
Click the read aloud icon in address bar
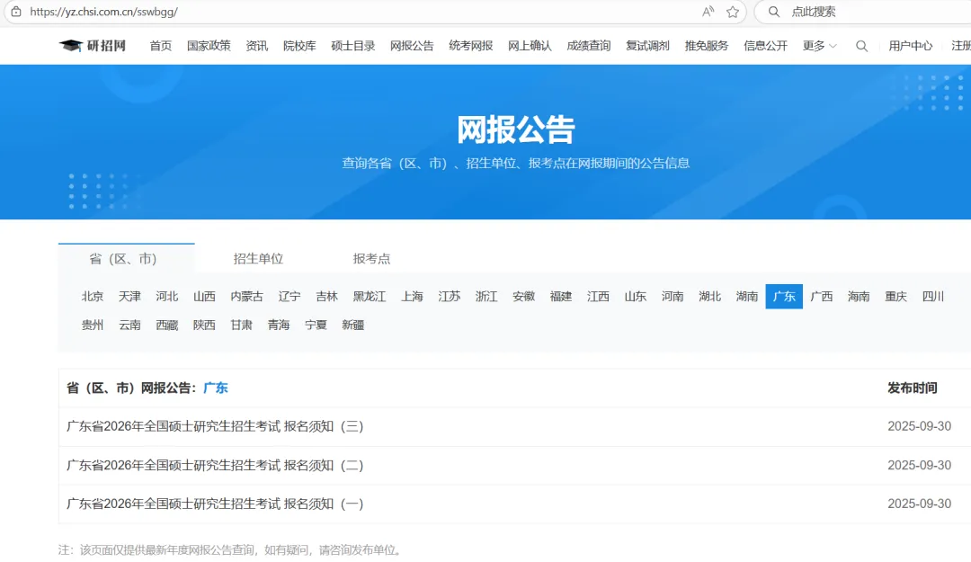(x=708, y=12)
